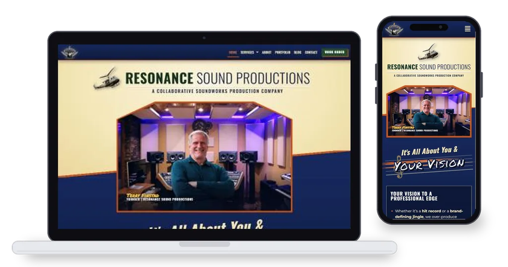Click the treble clef graphic on the phone
Screen dimensions: 508x267
(x=399, y=167)
